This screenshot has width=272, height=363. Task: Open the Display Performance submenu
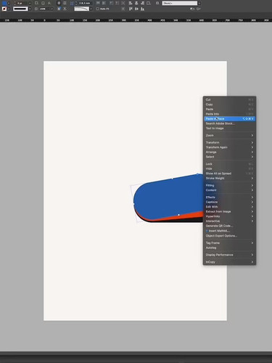[x=229, y=255]
